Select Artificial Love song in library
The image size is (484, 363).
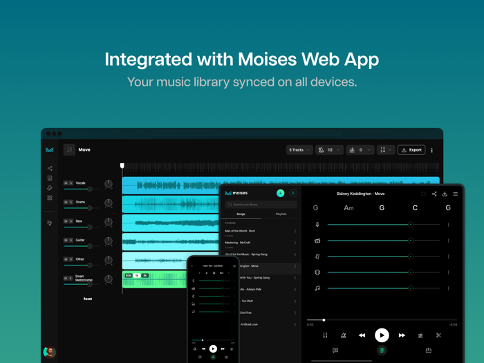tap(249, 324)
